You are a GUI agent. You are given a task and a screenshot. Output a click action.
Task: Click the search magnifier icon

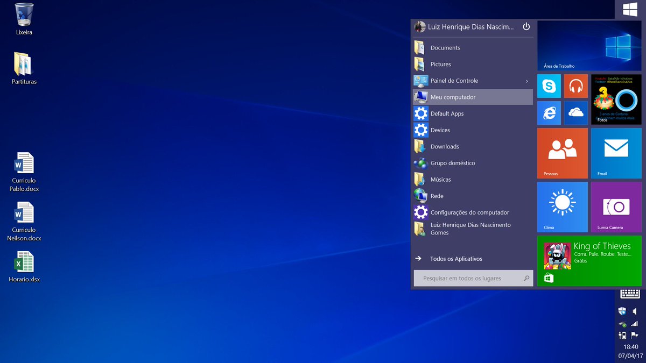(x=526, y=279)
